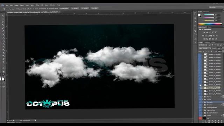Hide the Lights layer group
Image resolution: width=224 pixels, height=126 pixels.
[200, 99]
